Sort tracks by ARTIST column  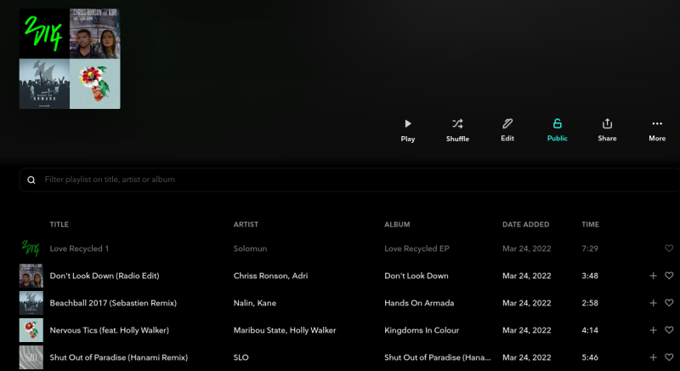[246, 225]
